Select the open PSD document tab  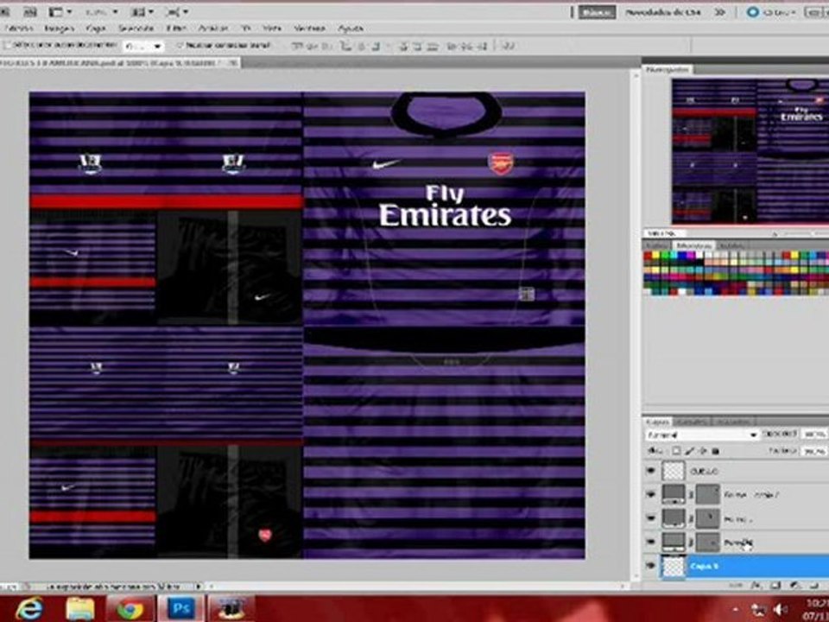pos(119,63)
